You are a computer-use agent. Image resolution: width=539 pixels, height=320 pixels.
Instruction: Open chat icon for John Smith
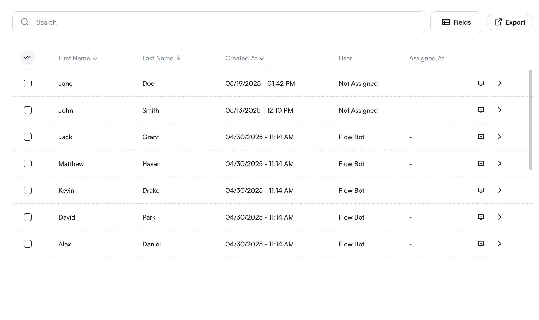pos(481,110)
